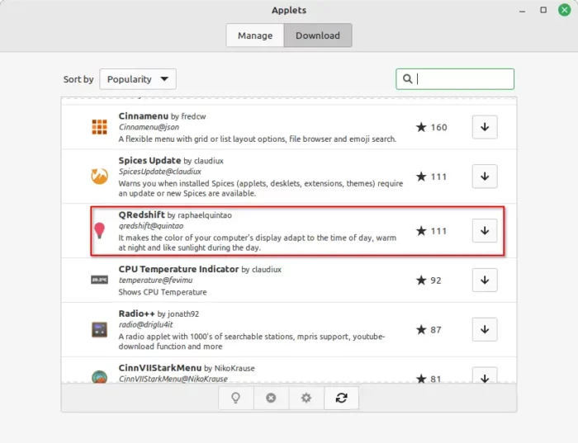The image size is (578, 443).
Task: Open the Sort by Popularity dropdown
Action: (138, 79)
